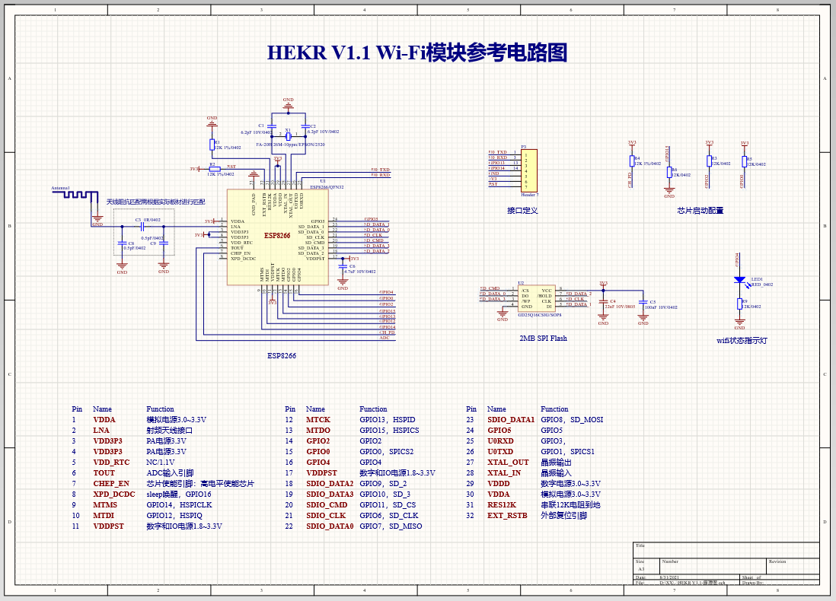Click VDDD pin name in the table

[499, 483]
